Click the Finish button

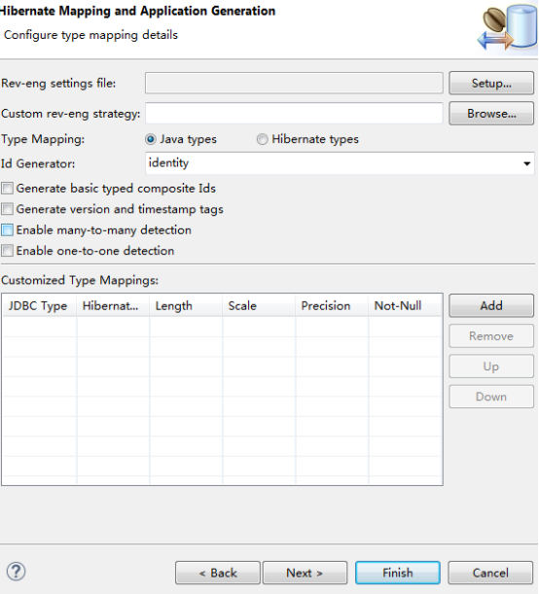pyautogui.click(x=398, y=573)
